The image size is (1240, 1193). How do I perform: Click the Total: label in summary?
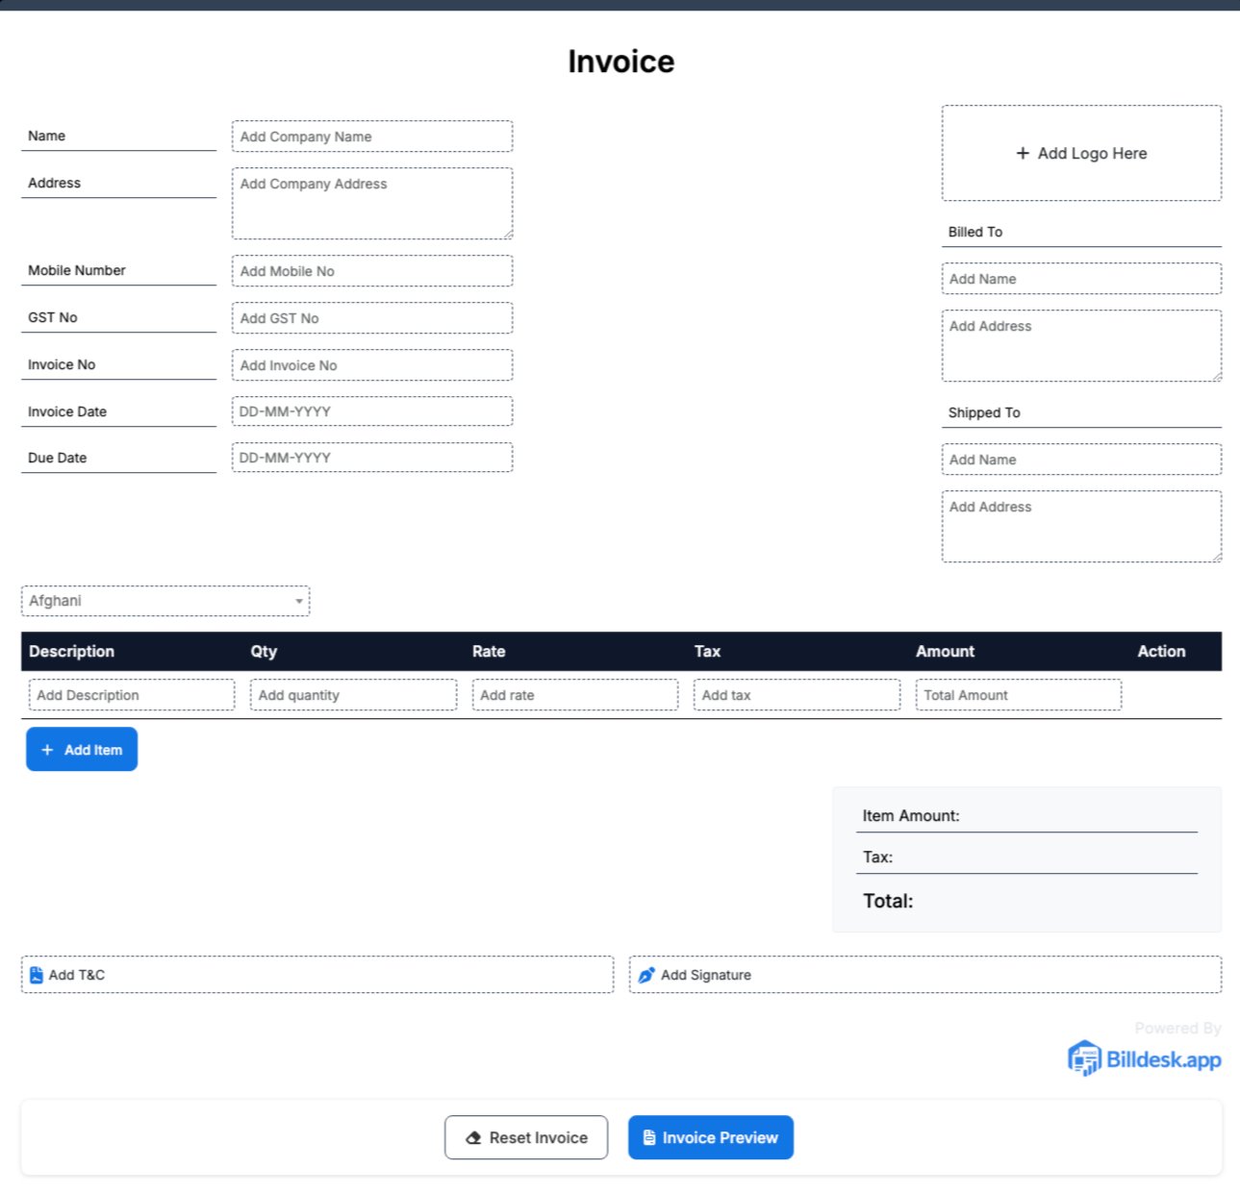888,901
